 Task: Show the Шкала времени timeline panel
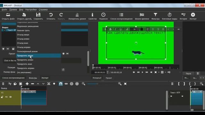point(142,16)
